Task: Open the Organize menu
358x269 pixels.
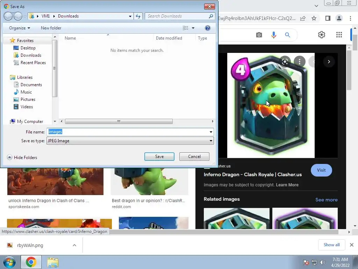Action: pos(20,28)
